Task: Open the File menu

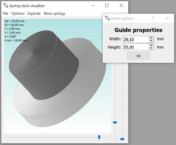Action: [5, 14]
